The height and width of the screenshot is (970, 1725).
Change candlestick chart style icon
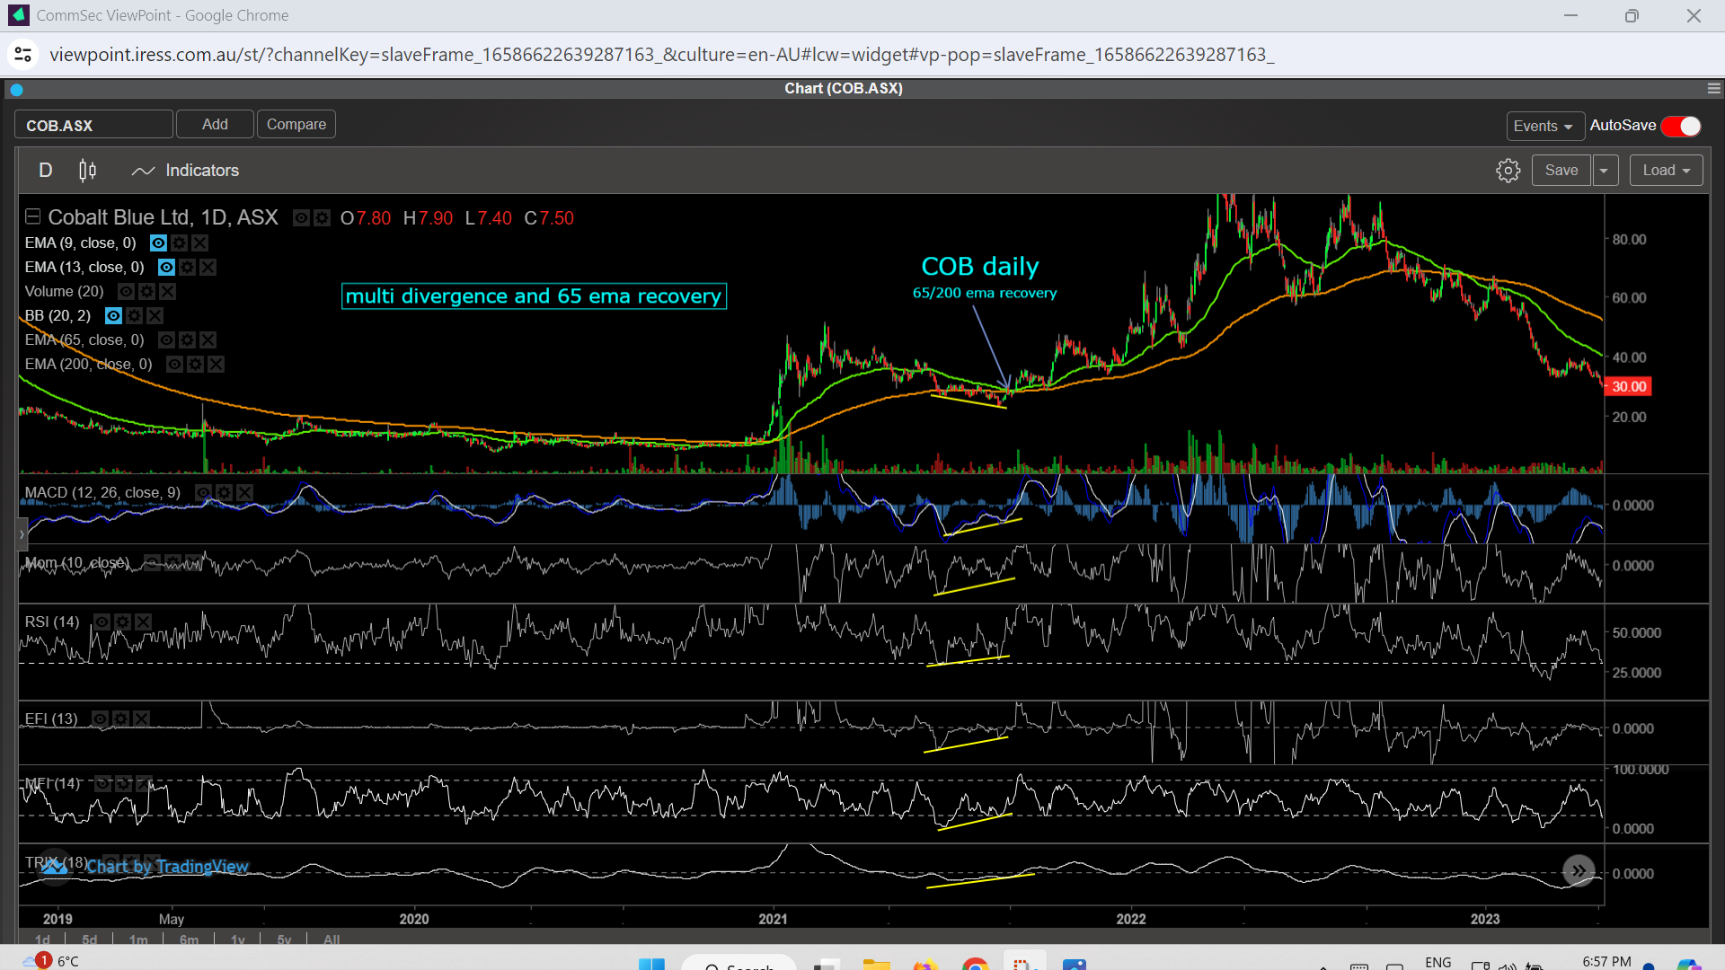pyautogui.click(x=87, y=171)
